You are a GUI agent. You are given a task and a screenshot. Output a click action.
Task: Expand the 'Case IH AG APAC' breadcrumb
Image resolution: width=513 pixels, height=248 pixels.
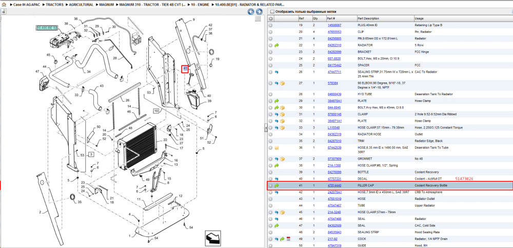coord(26,5)
